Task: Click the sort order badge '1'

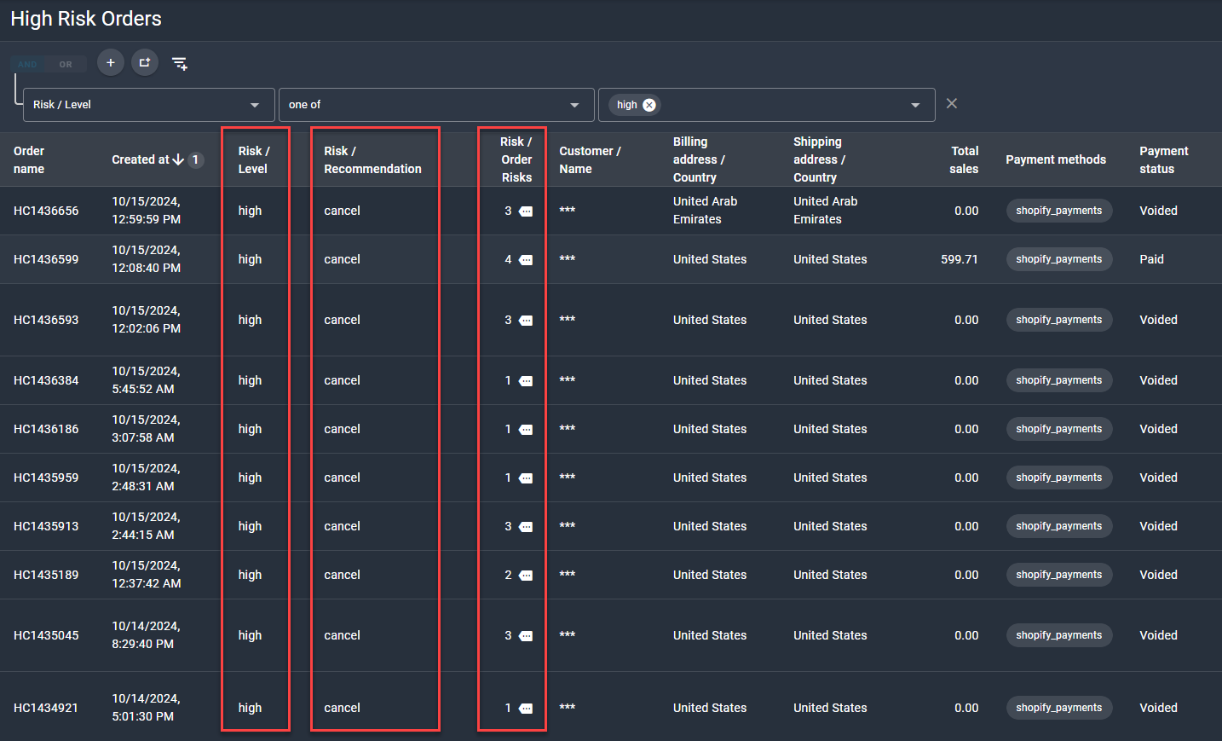Action: (x=195, y=159)
